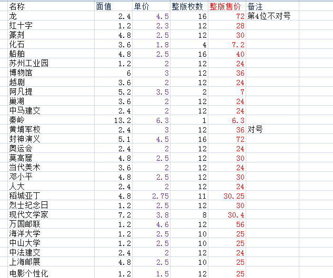This screenshot has height=278, width=333.
Task: Click the 龙 name cell
Action: 51,16
